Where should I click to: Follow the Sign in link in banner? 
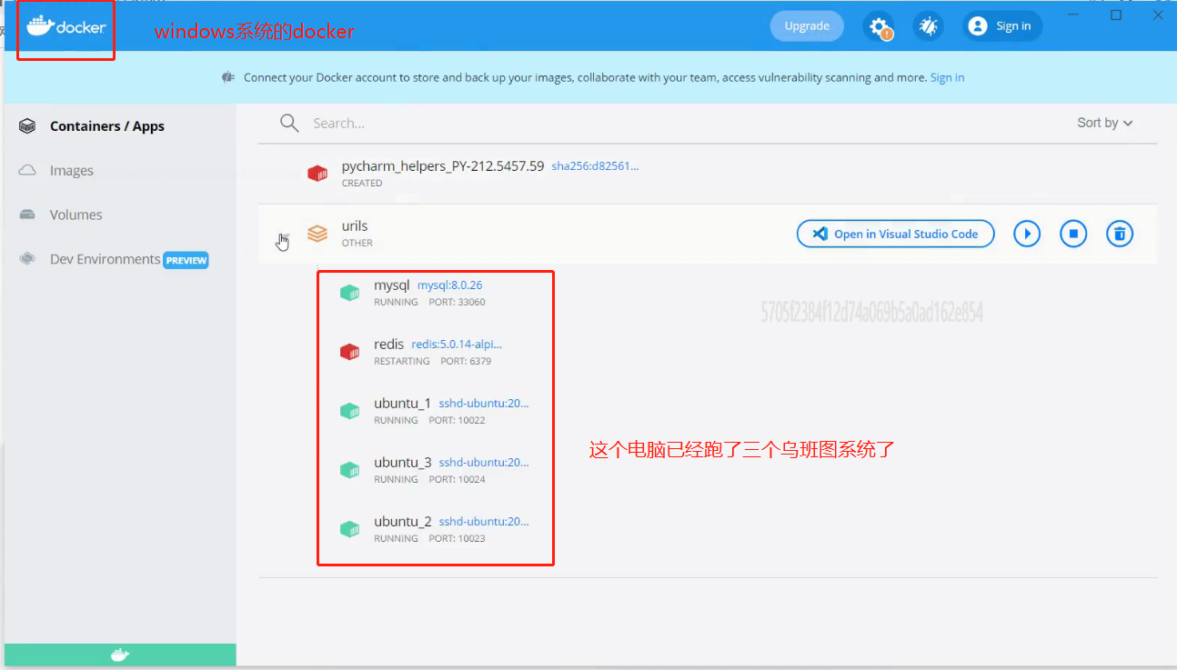(947, 77)
